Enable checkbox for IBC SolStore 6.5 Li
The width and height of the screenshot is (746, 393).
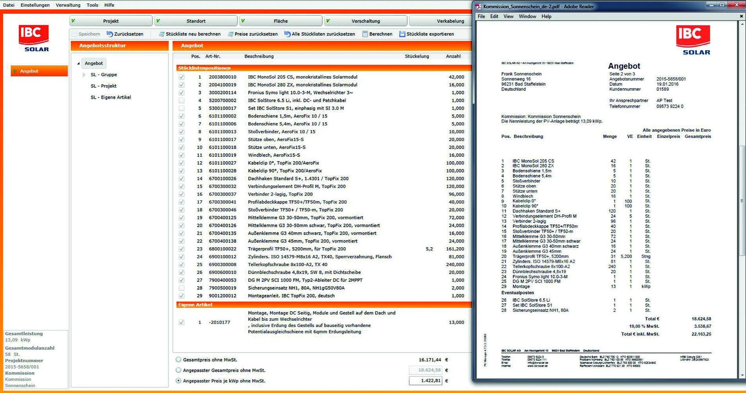181,101
